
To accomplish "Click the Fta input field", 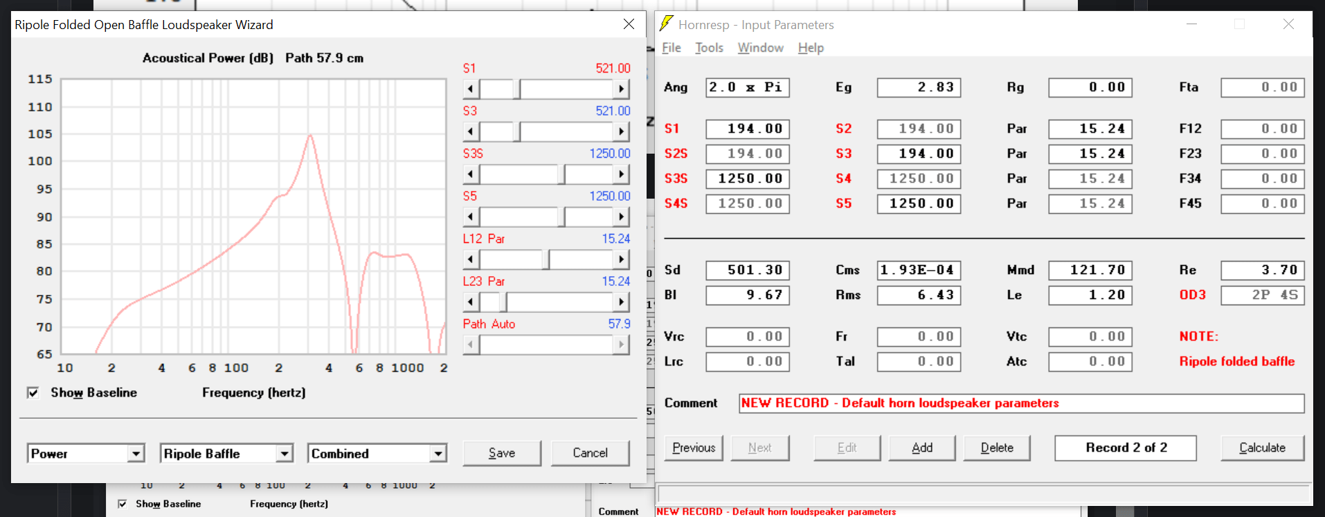I will pyautogui.click(x=1263, y=87).
